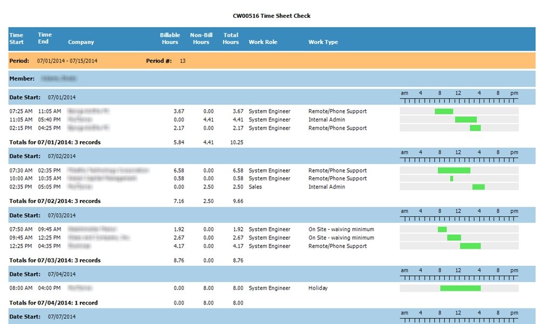Sort by the Billable Hours column header
Image resolution: width=540 pixels, height=324 pixels.
coord(169,38)
